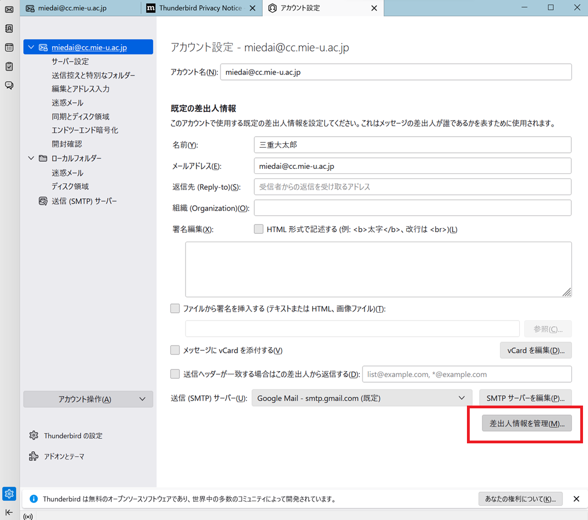Image resolution: width=588 pixels, height=520 pixels.
Task: Switch to miedai@cc.mie-u.ac.jp mail tab
Action: pos(81,8)
